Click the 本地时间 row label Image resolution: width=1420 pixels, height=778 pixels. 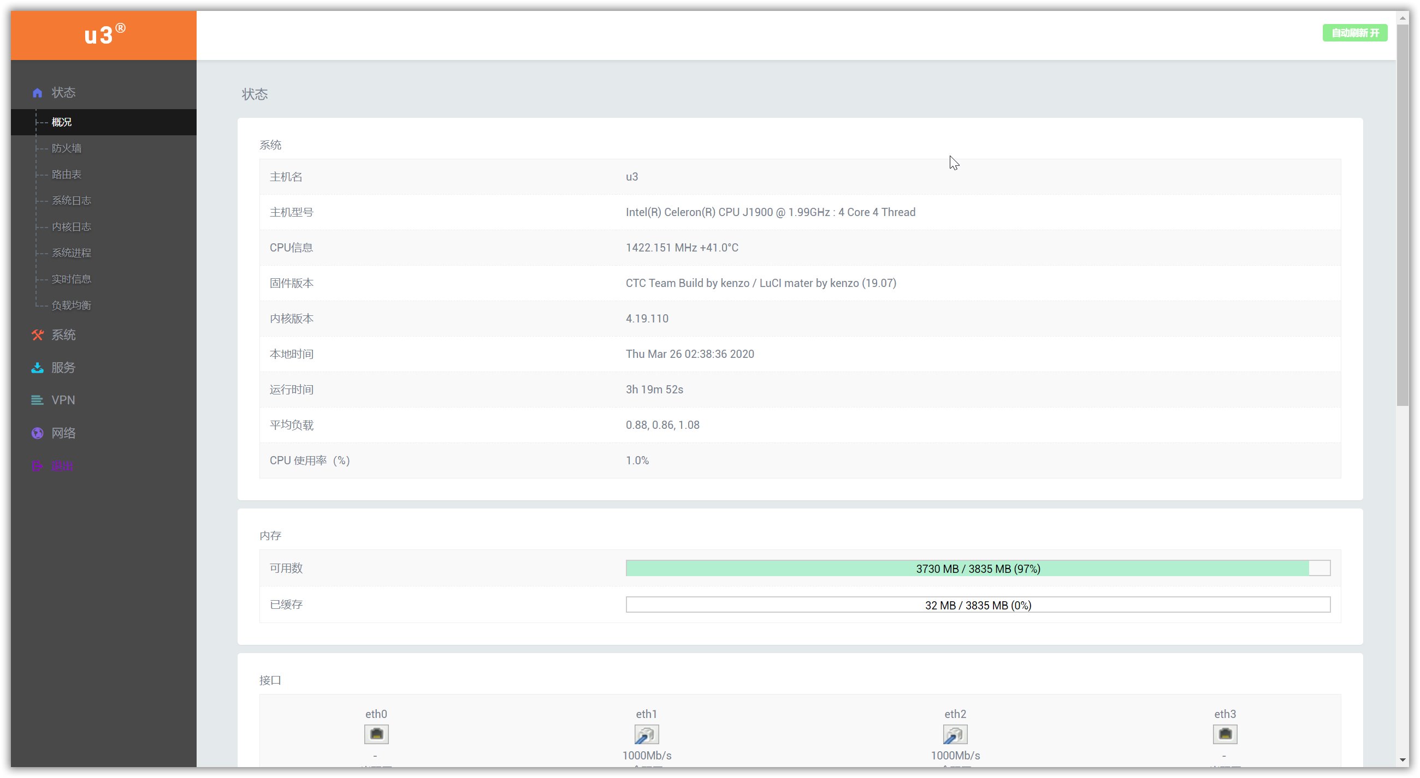tap(291, 354)
